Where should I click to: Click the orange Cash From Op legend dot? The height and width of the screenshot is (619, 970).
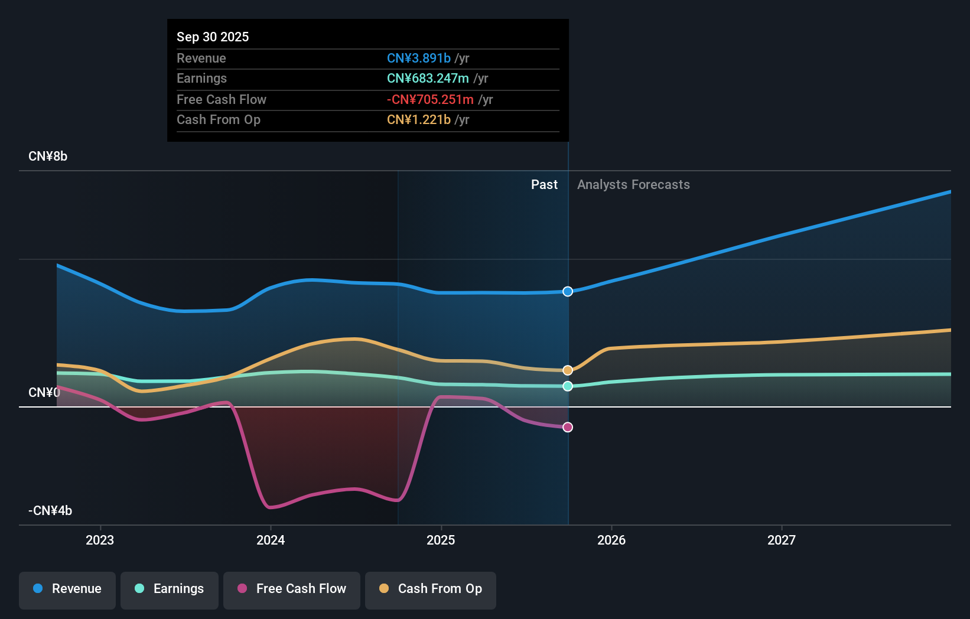pyautogui.click(x=384, y=589)
